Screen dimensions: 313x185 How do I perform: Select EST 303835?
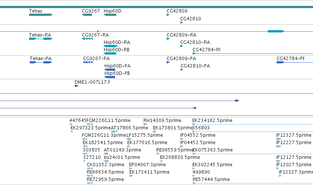[85, 154]
